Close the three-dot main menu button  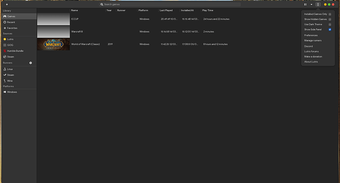click(x=318, y=4)
